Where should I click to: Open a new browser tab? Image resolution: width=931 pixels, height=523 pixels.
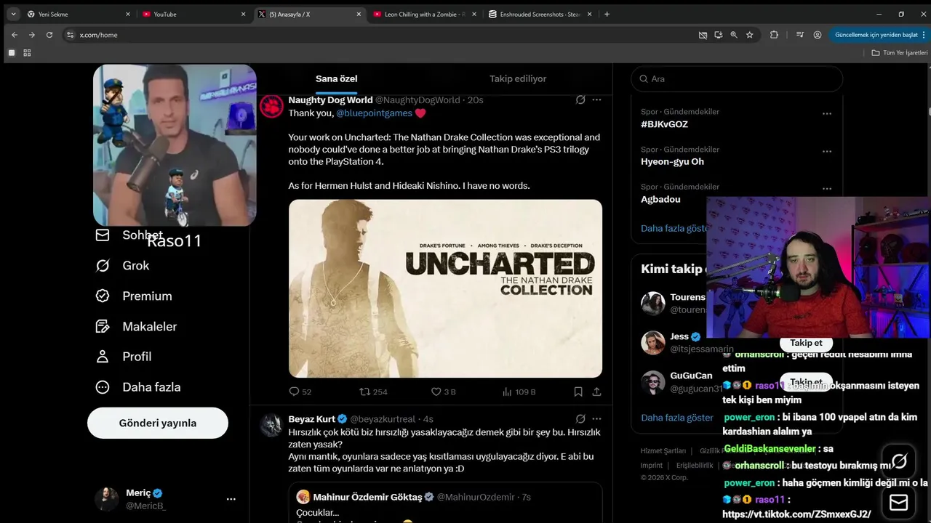click(x=607, y=14)
